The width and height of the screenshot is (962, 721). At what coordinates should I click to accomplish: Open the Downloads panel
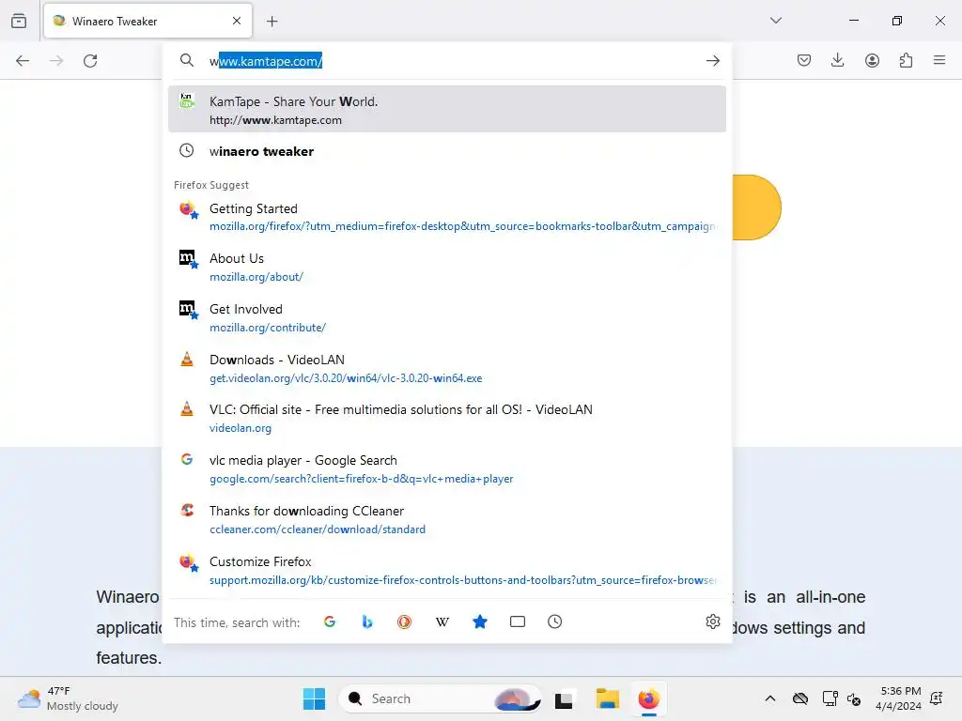coord(837,60)
